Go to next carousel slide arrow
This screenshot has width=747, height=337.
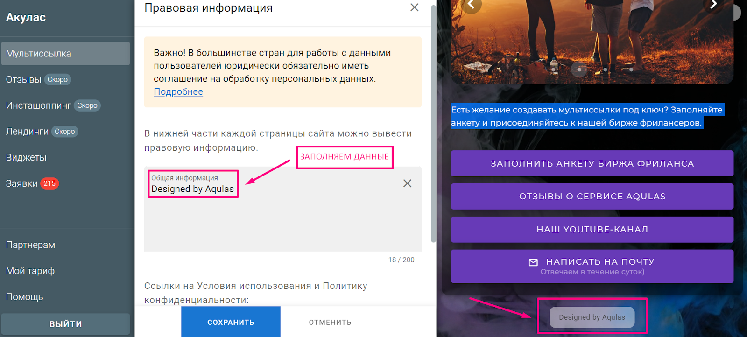click(713, 5)
